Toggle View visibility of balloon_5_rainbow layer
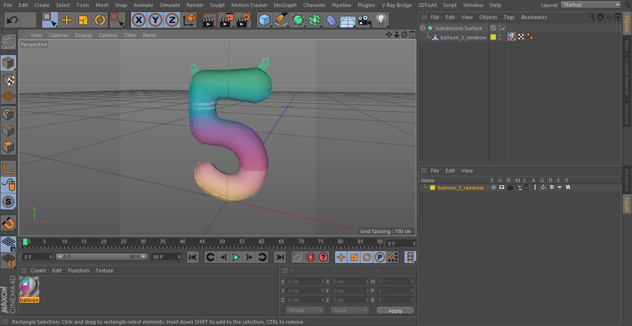The image size is (632, 326). 502,187
